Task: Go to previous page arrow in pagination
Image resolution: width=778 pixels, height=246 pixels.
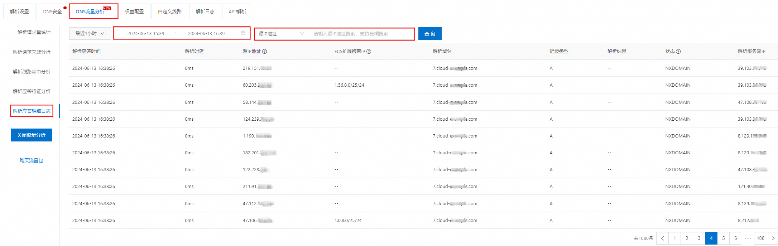Action: (662, 238)
